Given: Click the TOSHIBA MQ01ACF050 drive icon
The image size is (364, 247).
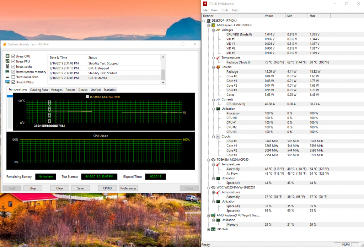Looking at the screenshot, I should (213, 160).
